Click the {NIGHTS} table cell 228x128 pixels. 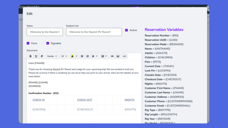[130, 109]
